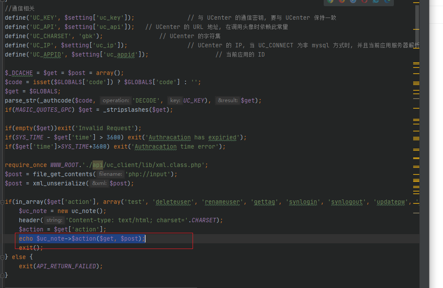443x288 pixels.
Task: Click the CHARSET constant in header line
Action: 204,220
